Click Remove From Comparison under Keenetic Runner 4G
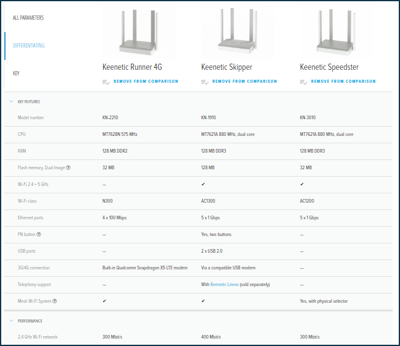The width and height of the screenshot is (400, 346). pos(146,82)
